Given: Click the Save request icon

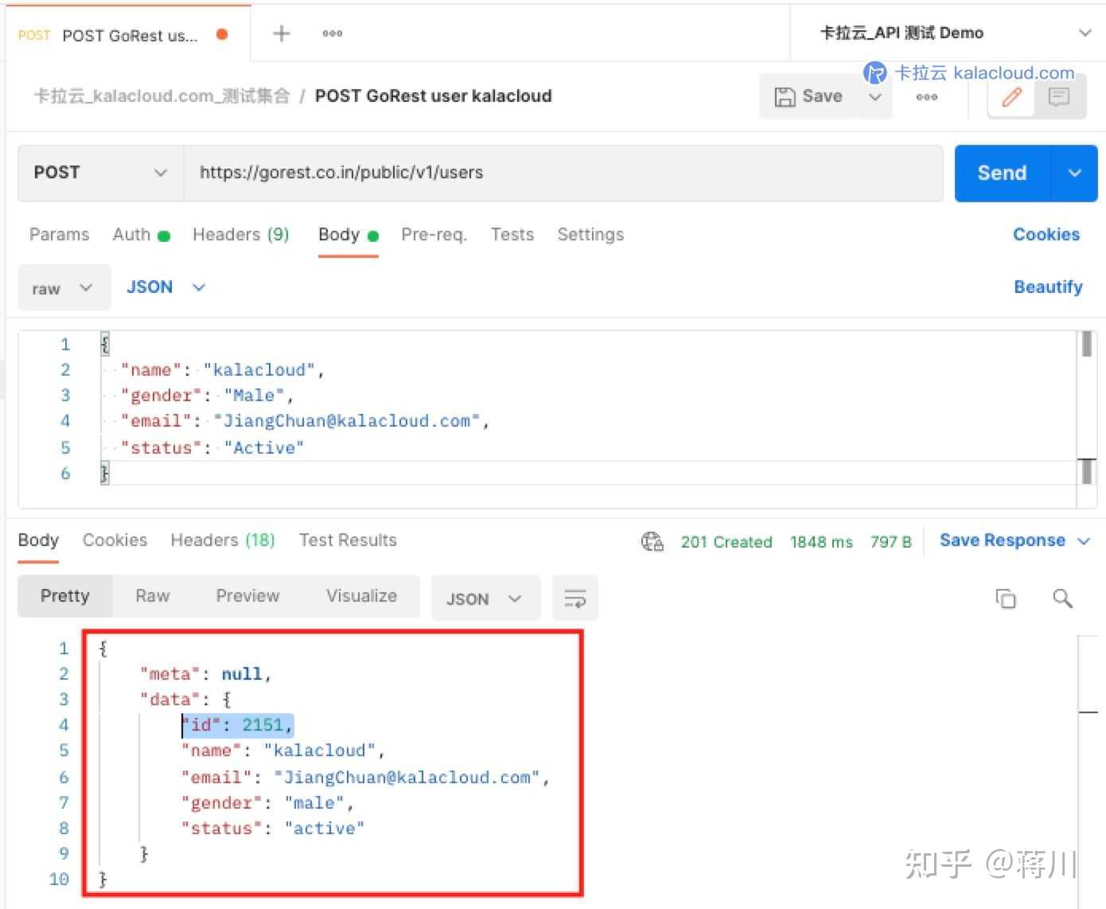Looking at the screenshot, I should pos(786,96).
